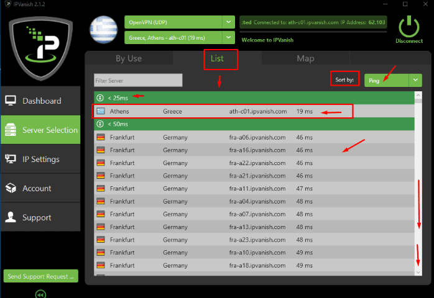
Task: Select server fra-a06.ipvanish.com
Action: pyautogui.click(x=254, y=137)
